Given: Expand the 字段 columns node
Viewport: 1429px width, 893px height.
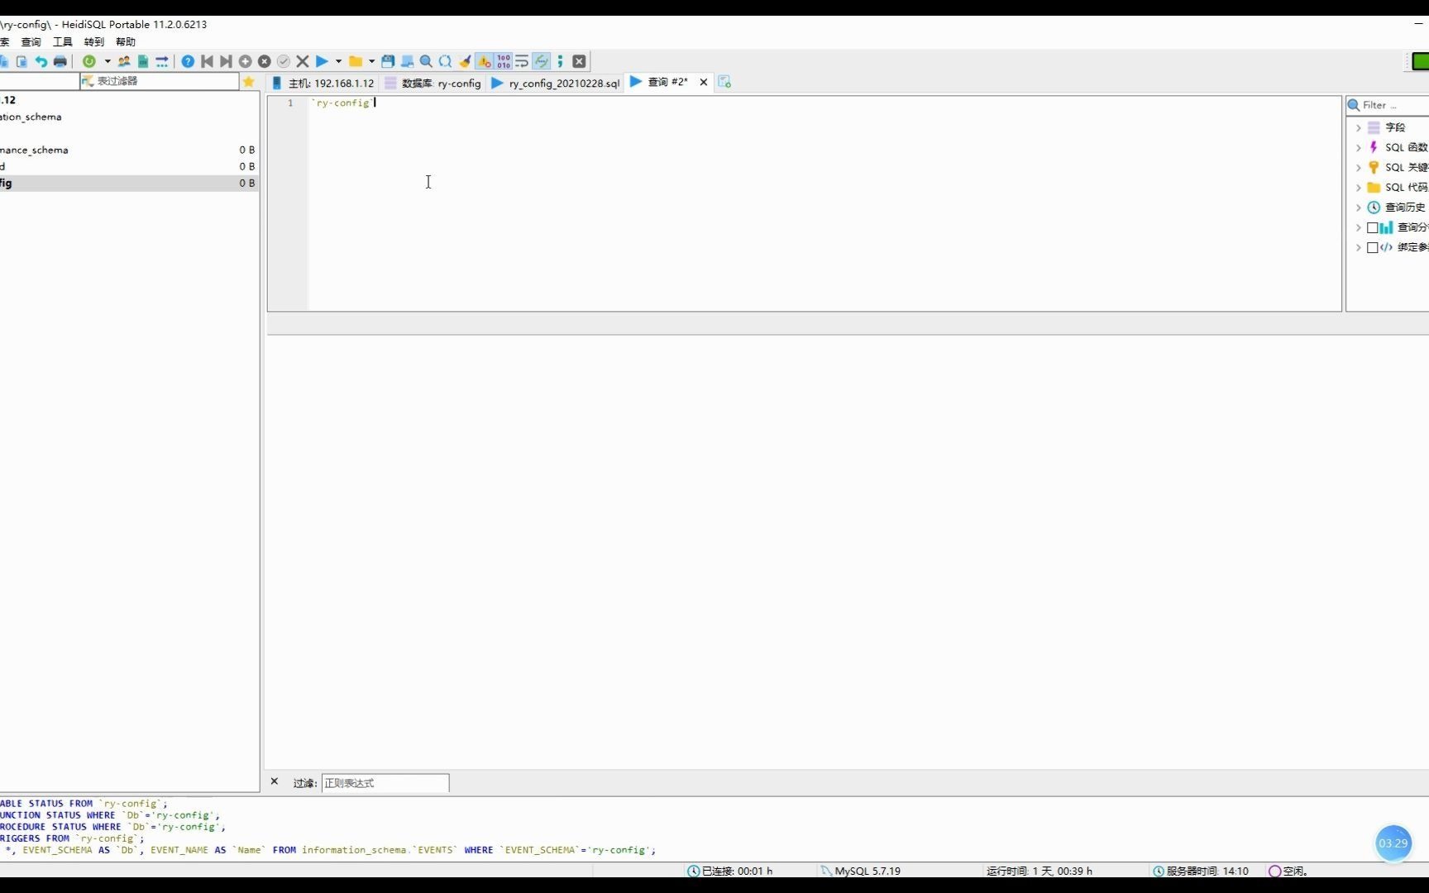Looking at the screenshot, I should tap(1359, 127).
